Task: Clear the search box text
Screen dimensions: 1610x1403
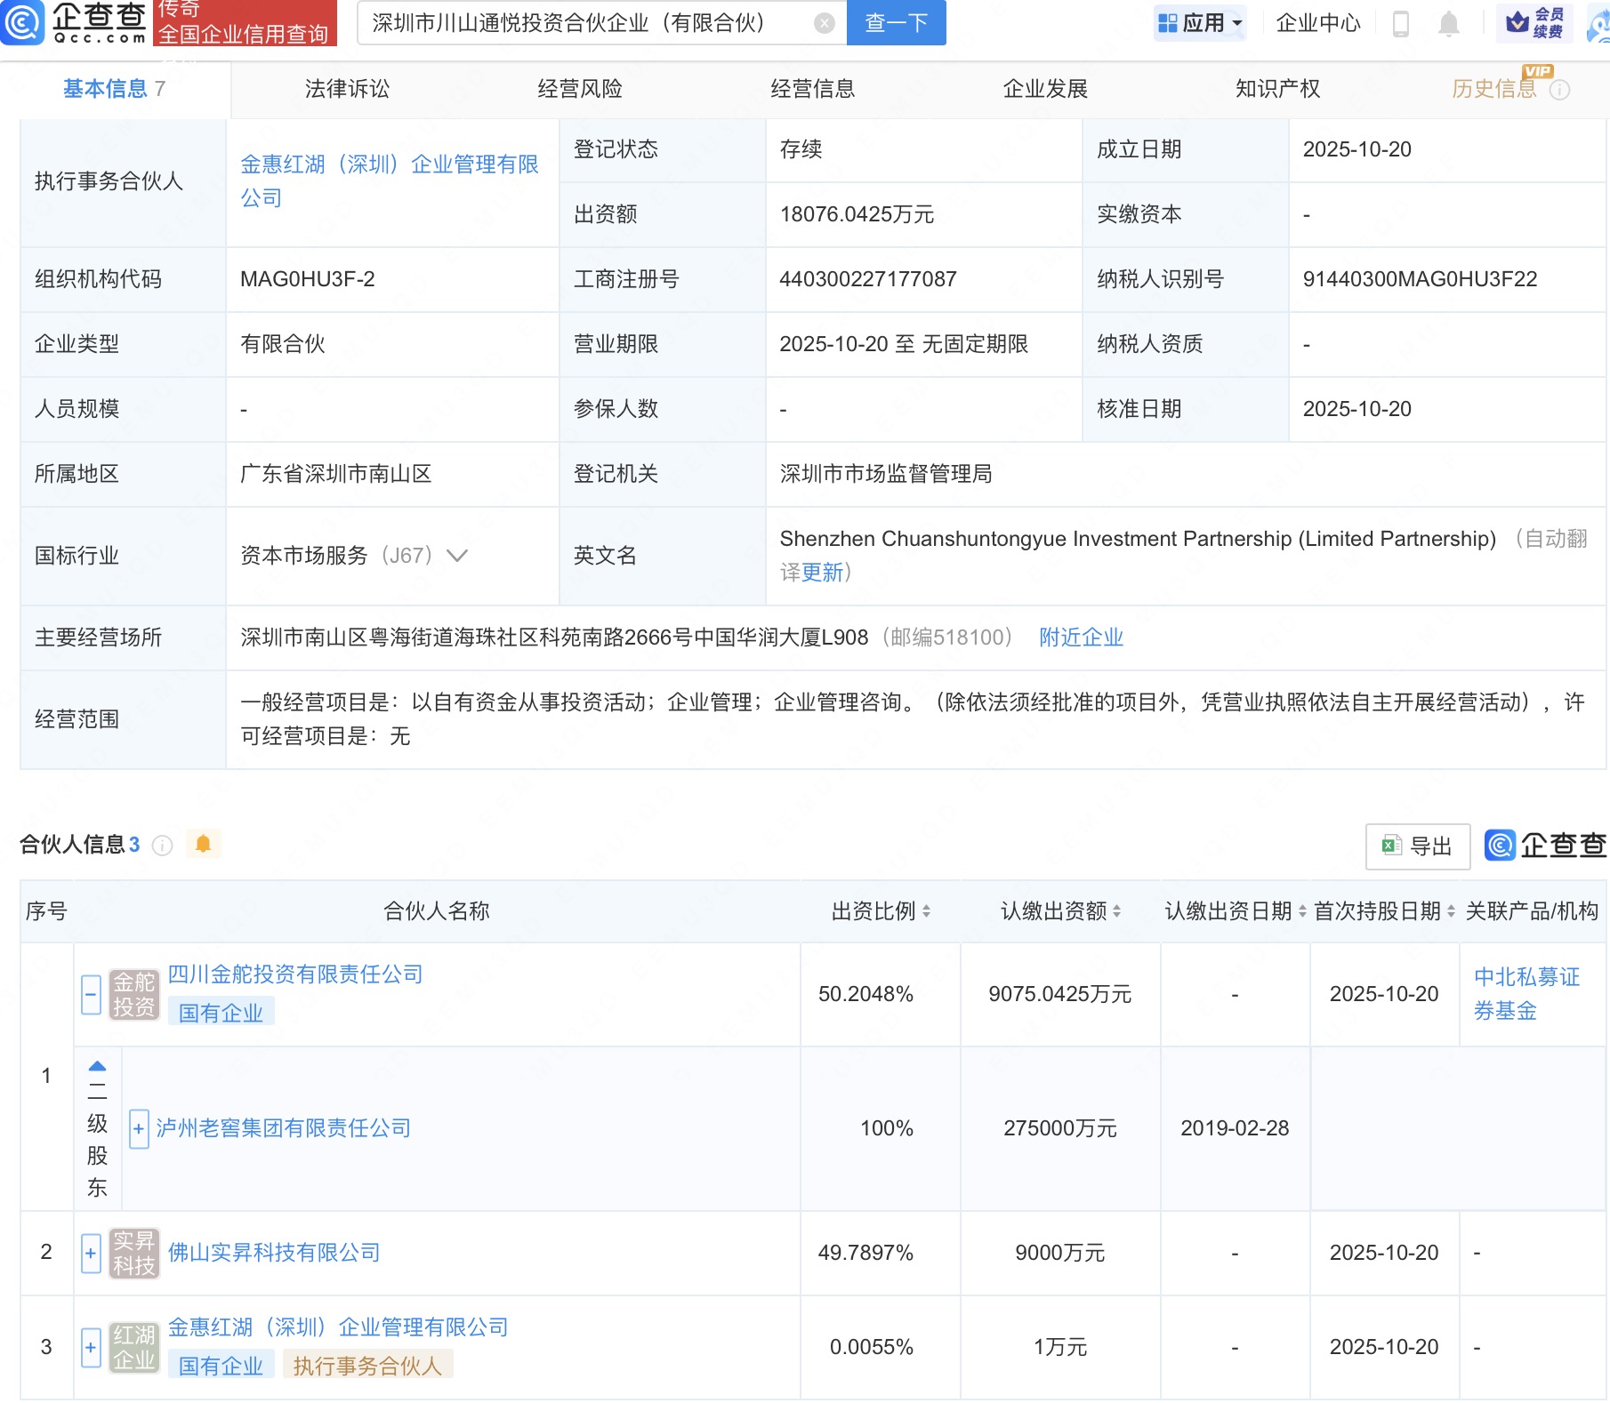Action: click(x=825, y=23)
